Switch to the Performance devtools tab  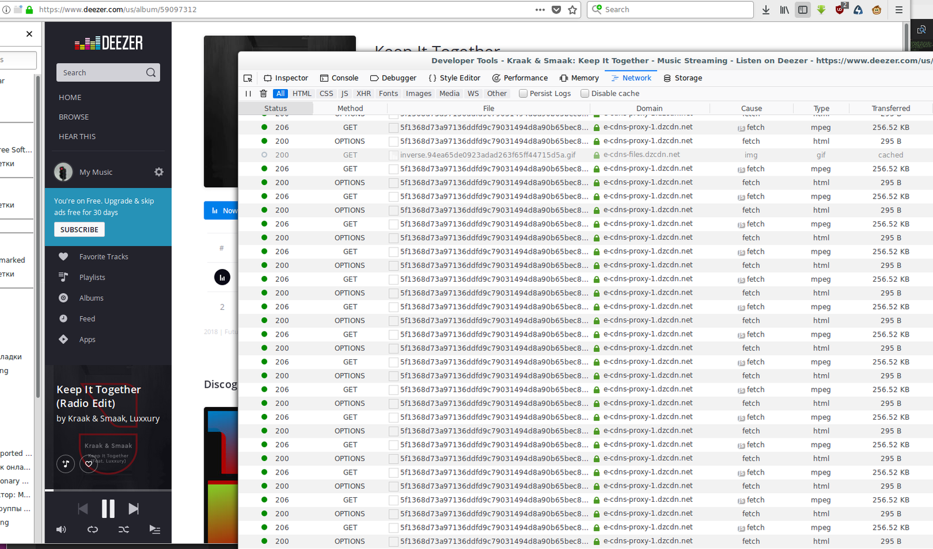tap(520, 78)
